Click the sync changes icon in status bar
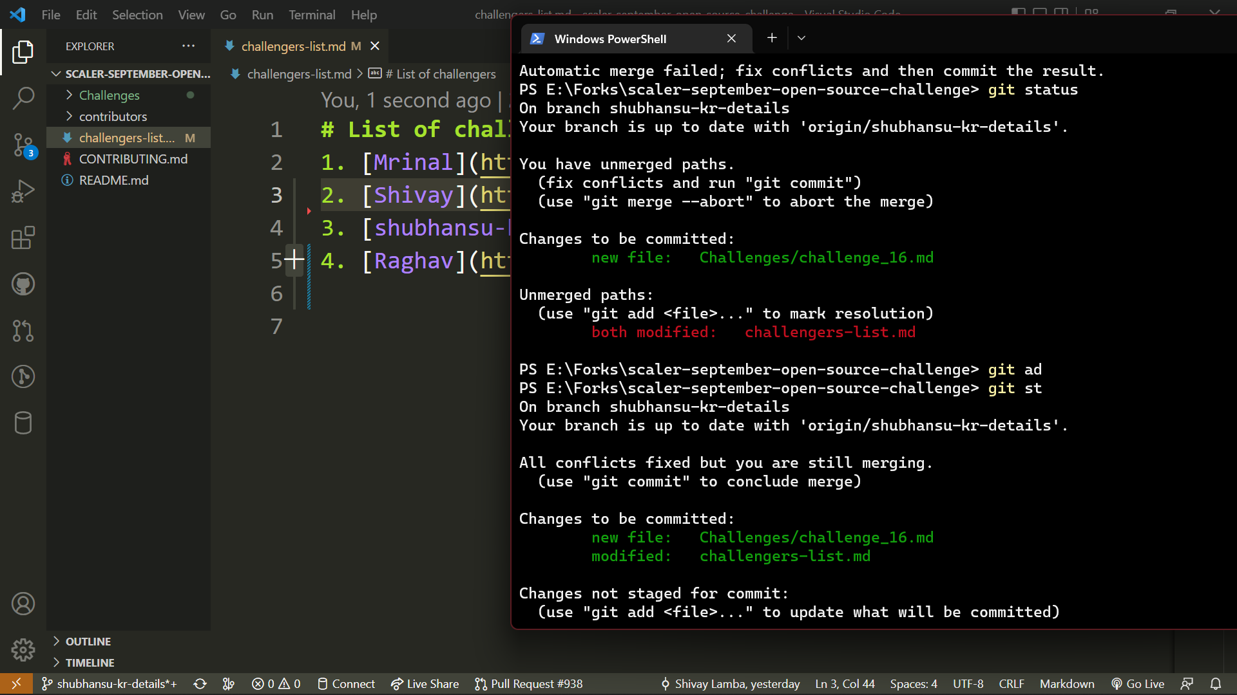This screenshot has height=695, width=1237. [200, 683]
